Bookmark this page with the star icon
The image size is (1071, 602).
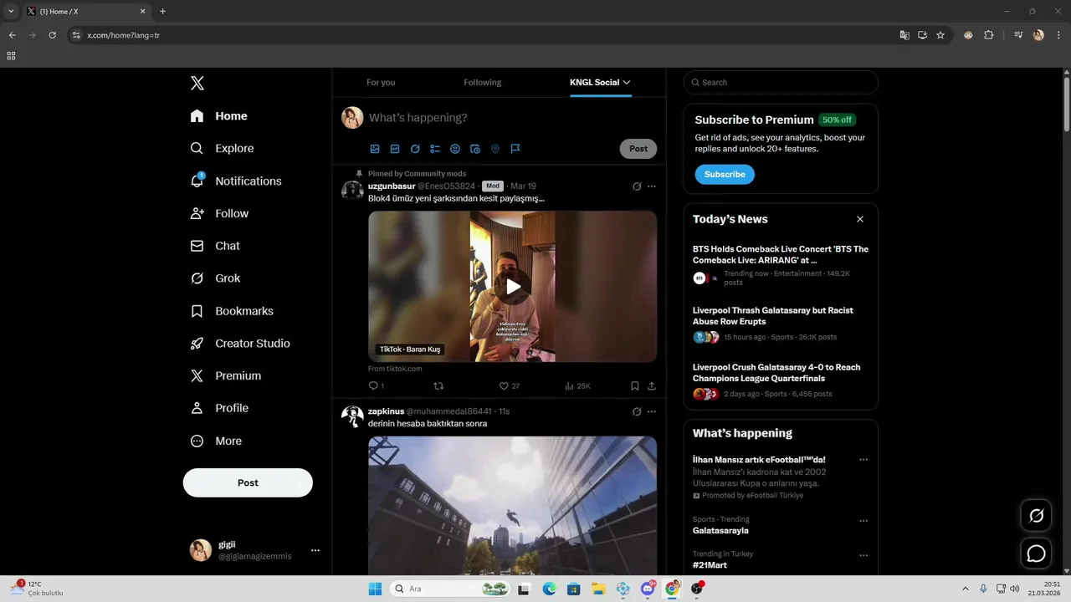pyautogui.click(x=940, y=35)
